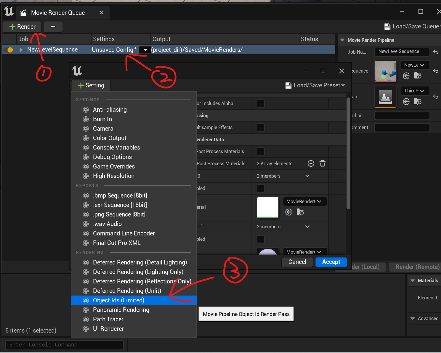Click the .png Sequence [8bit] icon
Screen dimensions: 441x353
coord(86,214)
